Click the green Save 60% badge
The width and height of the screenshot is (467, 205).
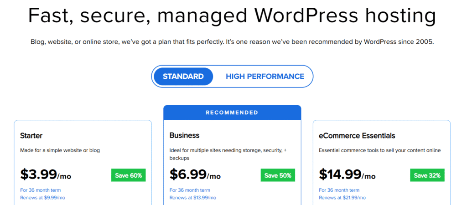(x=128, y=175)
